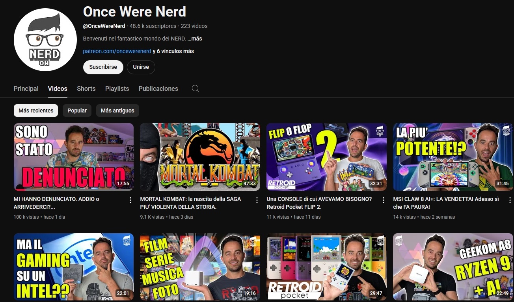The image size is (514, 302).
Task: Click the 100 k vistas text
Action: (x=26, y=217)
